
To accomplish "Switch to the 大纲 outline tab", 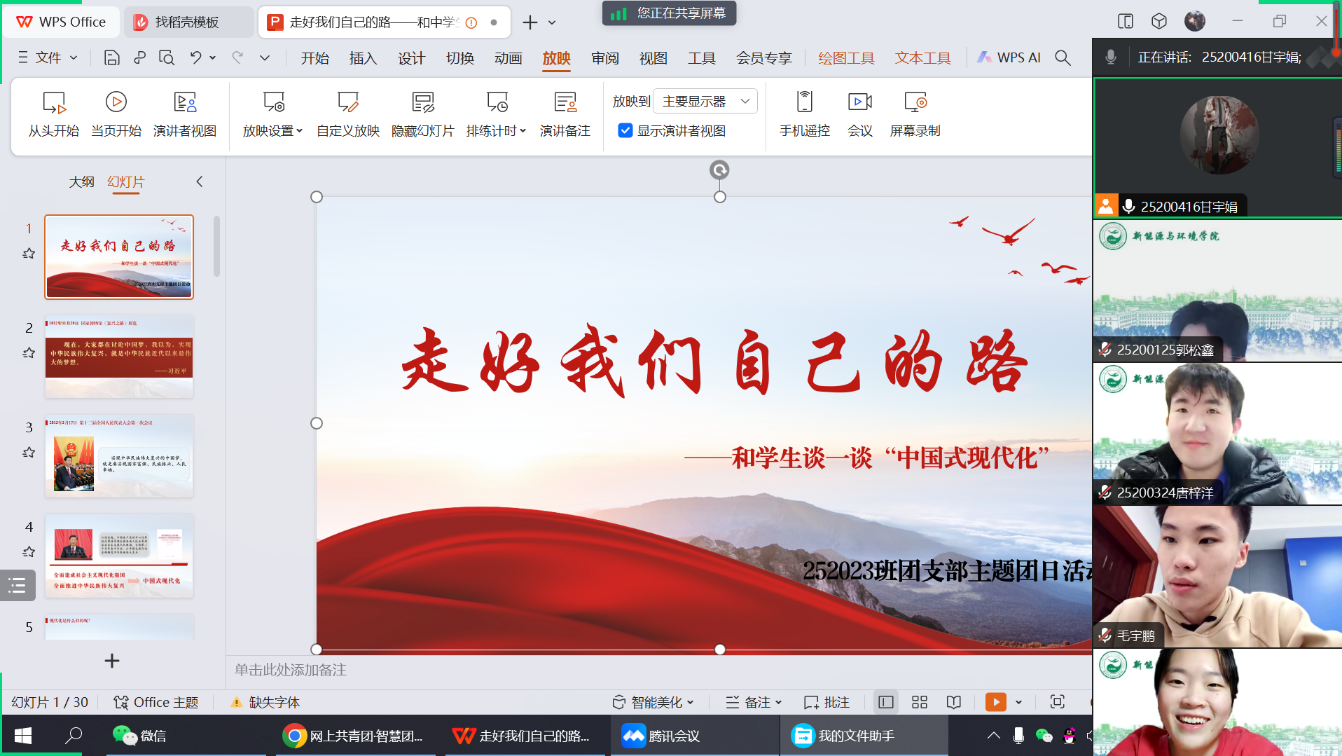I will click(x=81, y=182).
